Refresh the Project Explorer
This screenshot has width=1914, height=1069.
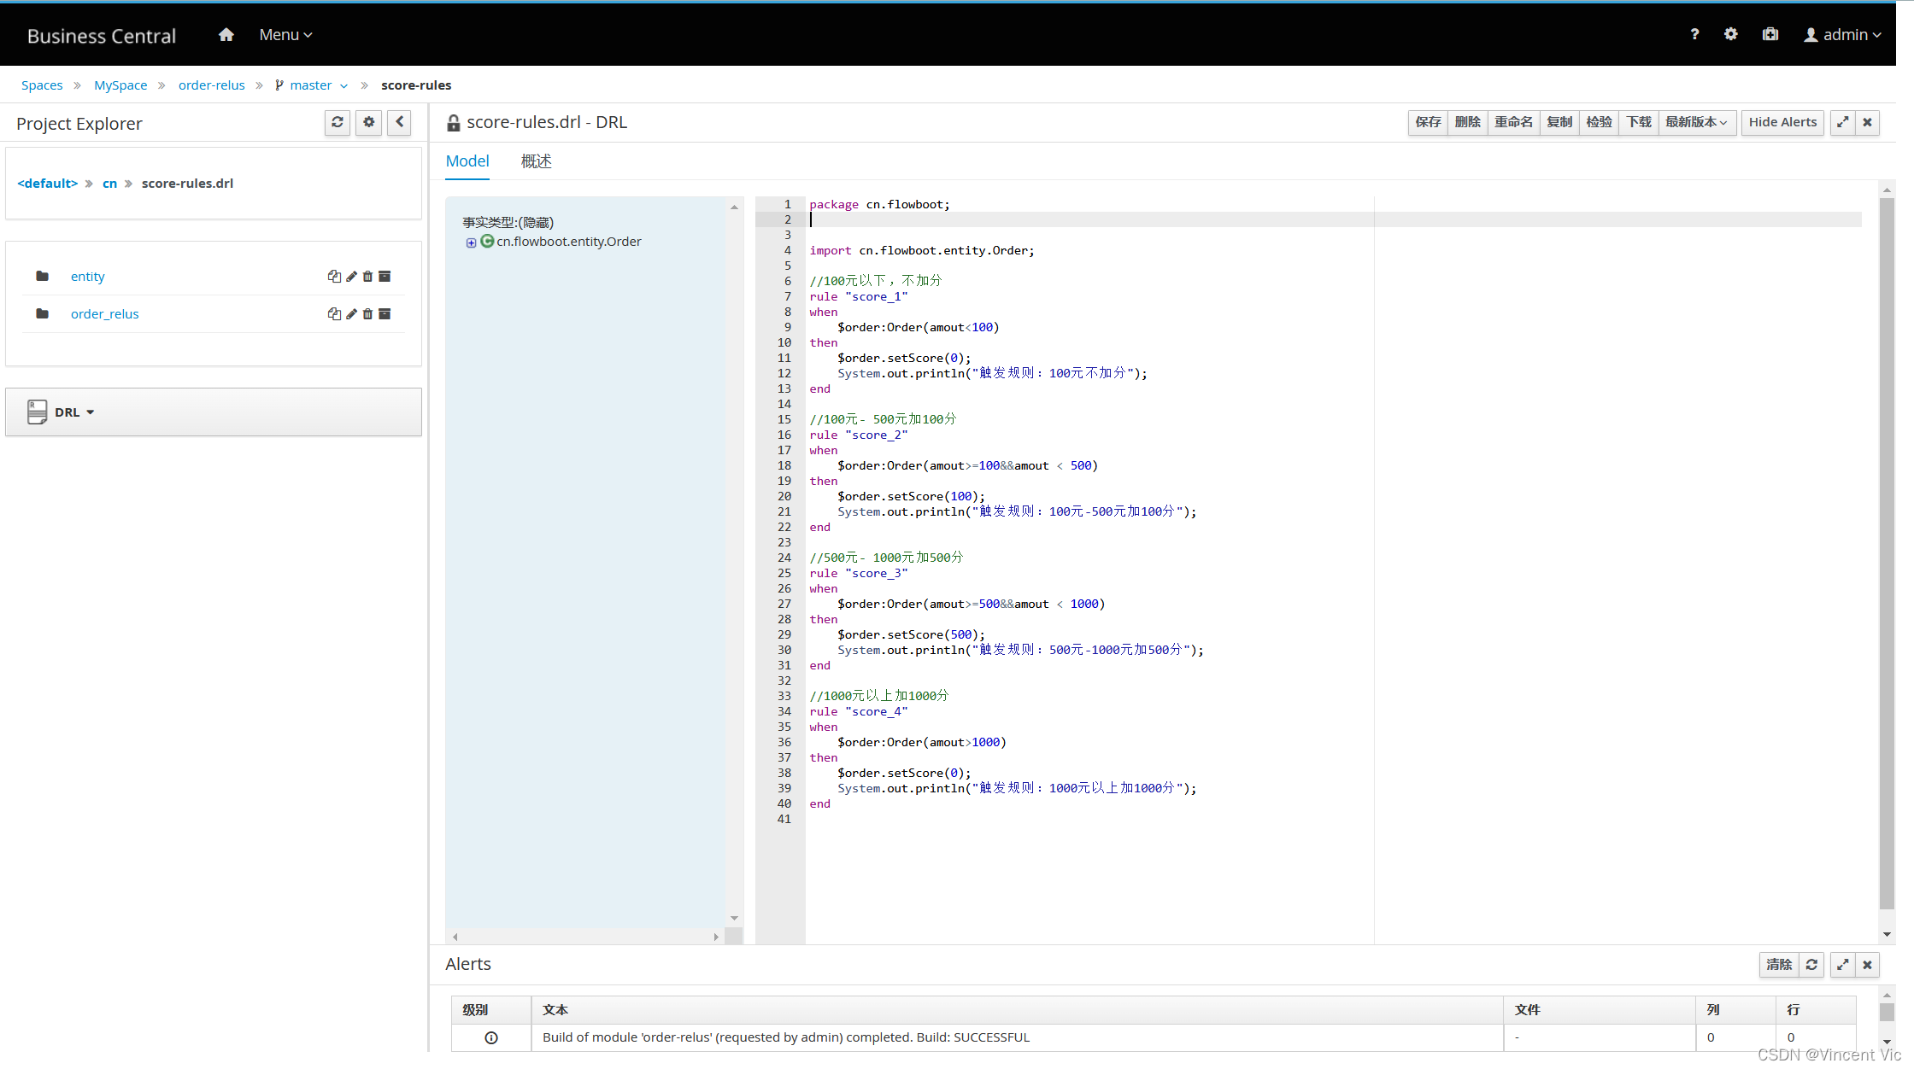pyautogui.click(x=338, y=122)
